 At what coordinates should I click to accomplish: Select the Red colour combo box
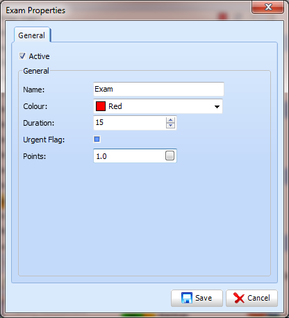pos(158,106)
